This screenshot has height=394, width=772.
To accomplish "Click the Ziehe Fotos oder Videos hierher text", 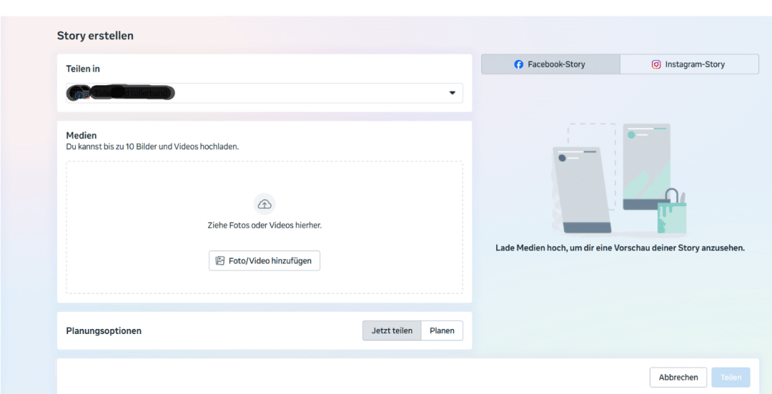I will (264, 225).
